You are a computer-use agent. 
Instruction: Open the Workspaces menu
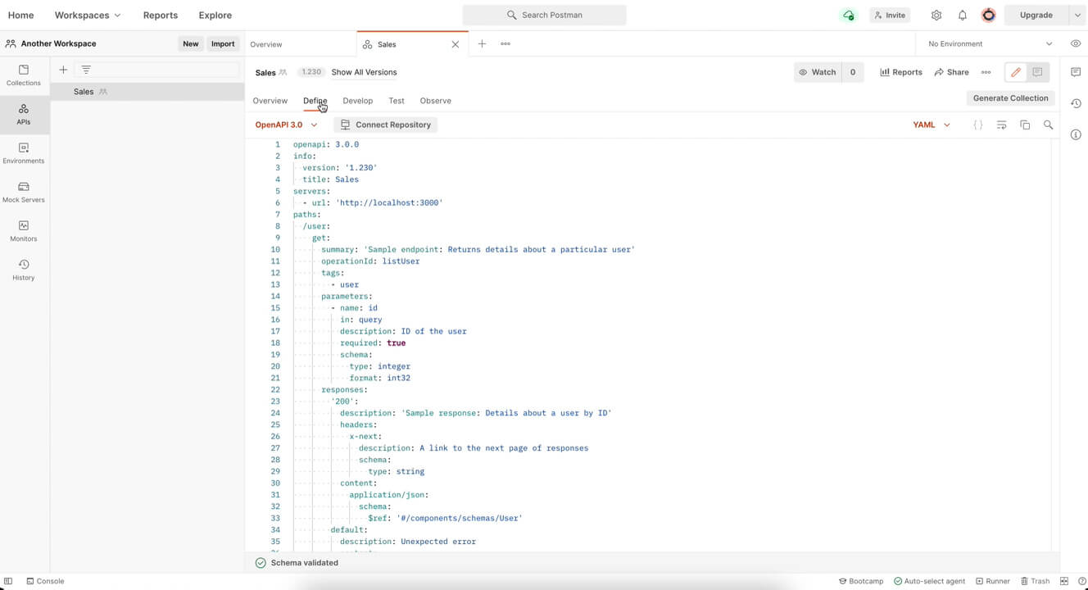[x=87, y=15]
